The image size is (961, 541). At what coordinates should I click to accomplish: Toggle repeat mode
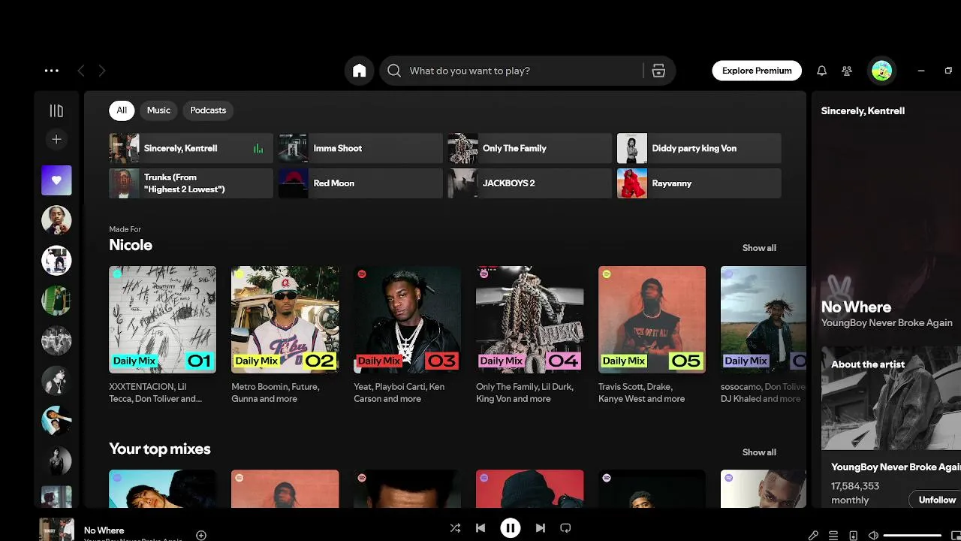(566, 528)
